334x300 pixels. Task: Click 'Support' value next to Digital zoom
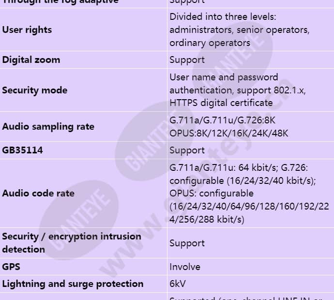(187, 60)
